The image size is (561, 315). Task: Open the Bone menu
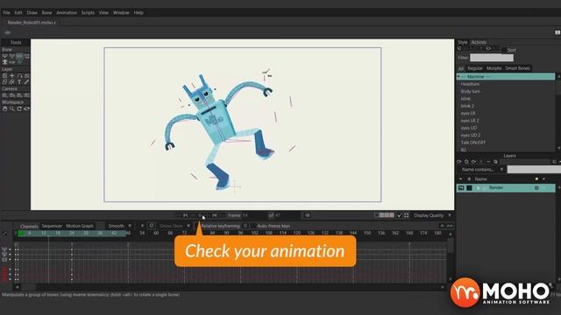46,12
